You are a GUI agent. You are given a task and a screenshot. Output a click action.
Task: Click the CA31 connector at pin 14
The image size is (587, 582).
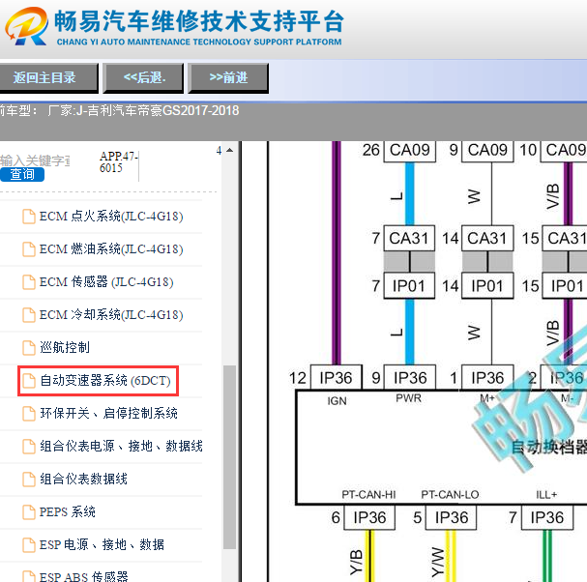coord(487,238)
